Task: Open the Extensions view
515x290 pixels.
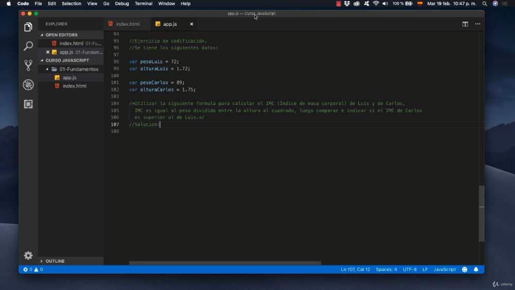Action: point(28,104)
